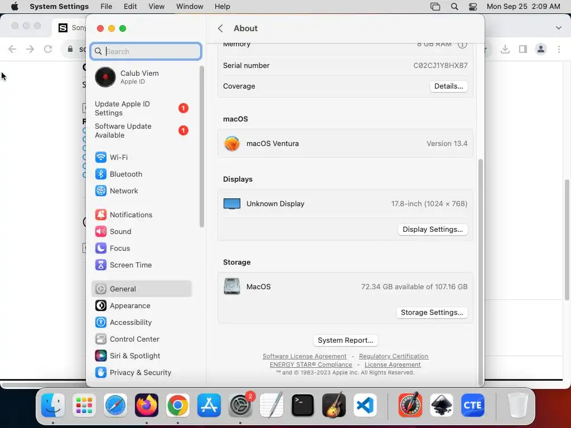Click the About pane scrollbar
This screenshot has height=428, width=571.
click(x=480, y=271)
